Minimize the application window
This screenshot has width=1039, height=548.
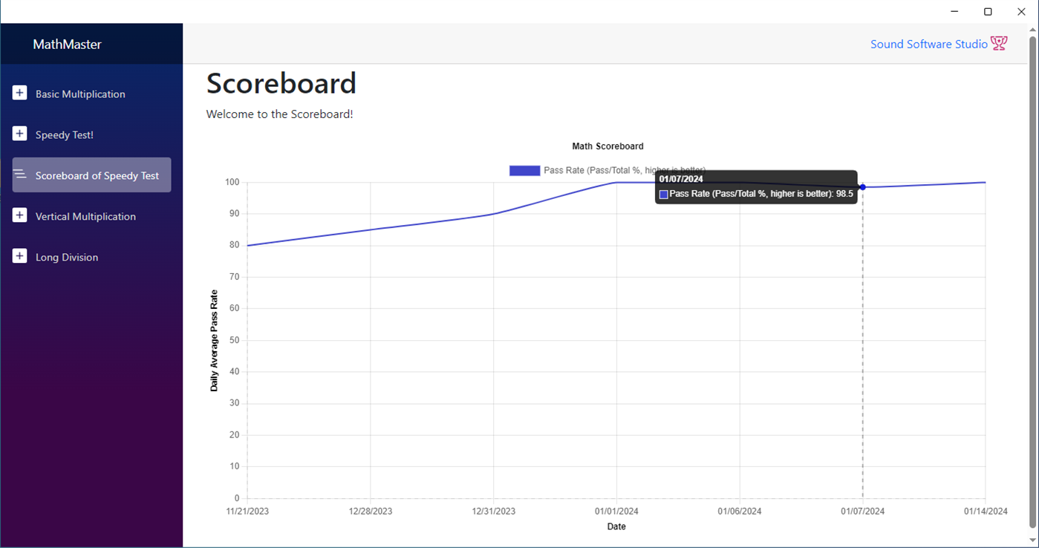click(x=954, y=11)
